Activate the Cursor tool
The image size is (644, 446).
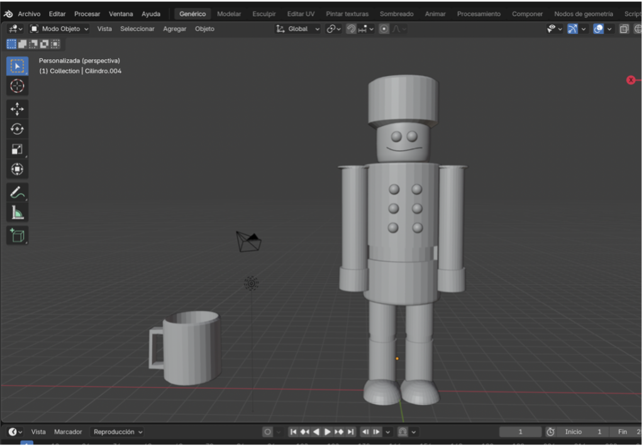(17, 85)
